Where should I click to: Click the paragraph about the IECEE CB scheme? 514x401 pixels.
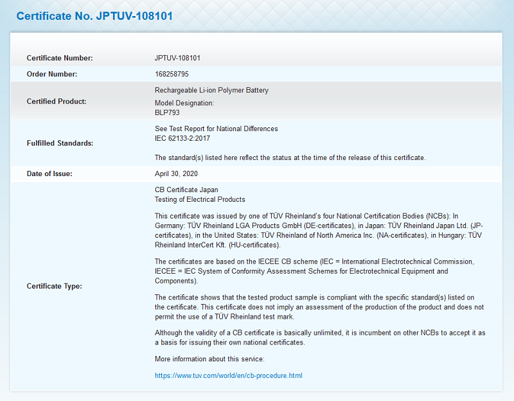[314, 271]
